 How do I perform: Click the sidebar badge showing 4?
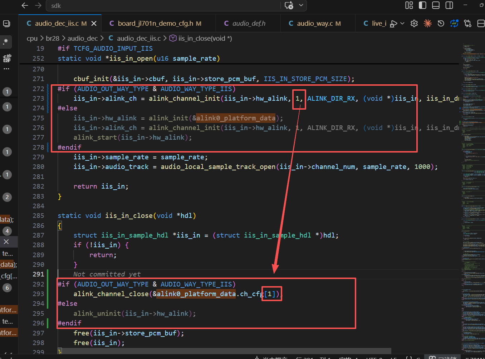(7, 231)
